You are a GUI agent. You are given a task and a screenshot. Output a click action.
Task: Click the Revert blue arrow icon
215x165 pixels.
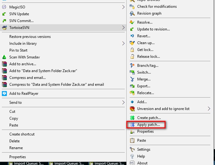click(x=132, y=36)
